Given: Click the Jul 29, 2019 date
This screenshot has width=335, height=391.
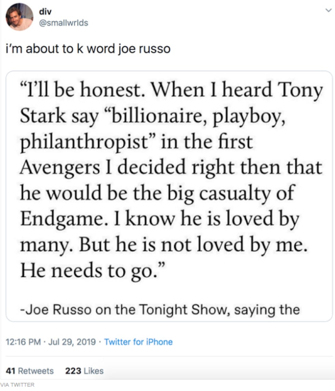Looking at the screenshot, I should [71, 342].
